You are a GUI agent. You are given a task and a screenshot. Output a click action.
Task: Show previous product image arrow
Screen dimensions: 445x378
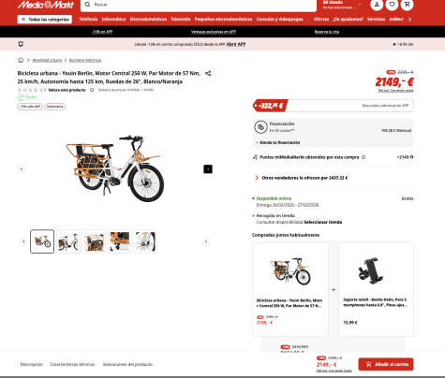22,168
